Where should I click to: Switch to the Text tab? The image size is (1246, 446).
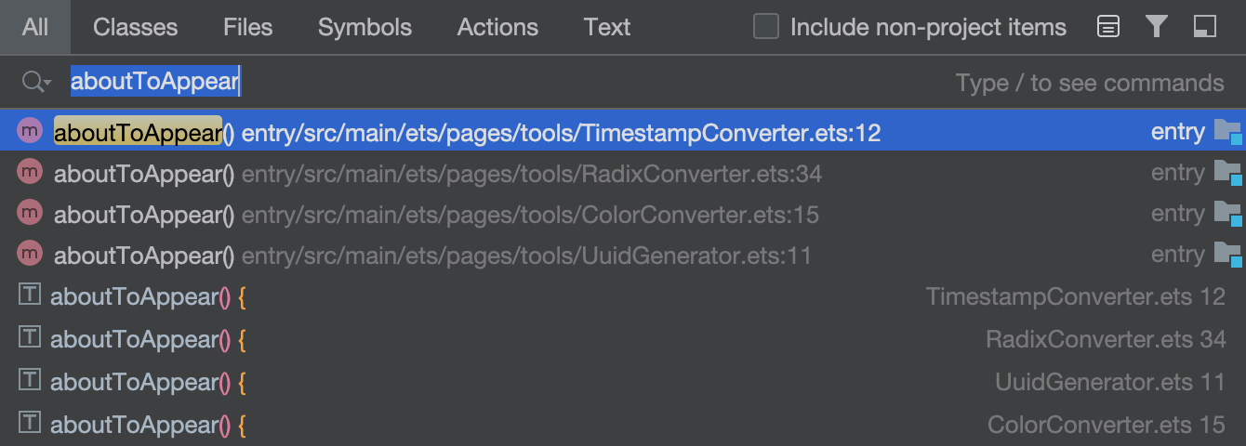(607, 27)
